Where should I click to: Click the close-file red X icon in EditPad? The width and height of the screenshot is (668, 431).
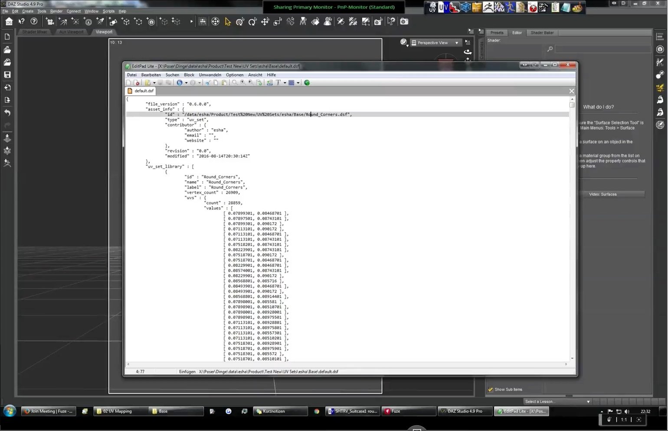coord(137,83)
